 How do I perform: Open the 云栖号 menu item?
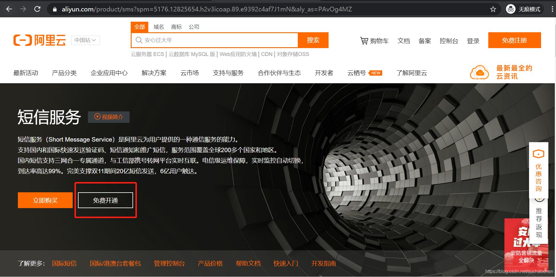356,73
